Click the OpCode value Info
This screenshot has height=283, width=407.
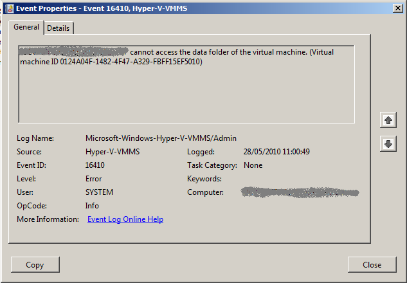[x=93, y=206]
